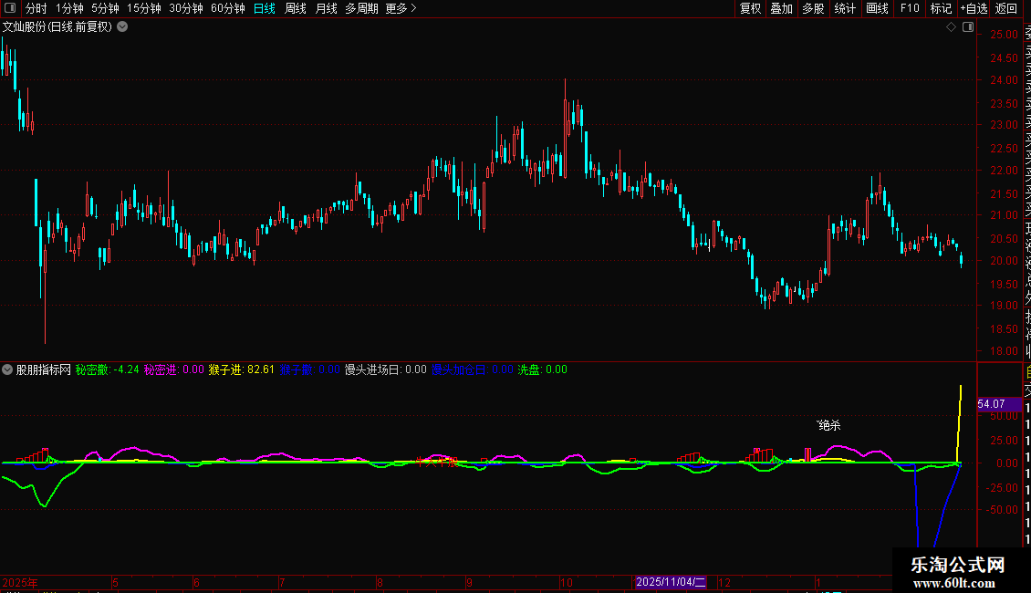The height and width of the screenshot is (593, 1031).
Task: Expand dropdown beside 文灿股份 title
Action: [122, 27]
